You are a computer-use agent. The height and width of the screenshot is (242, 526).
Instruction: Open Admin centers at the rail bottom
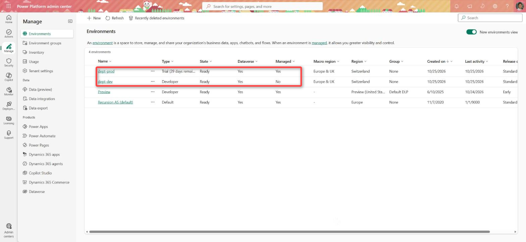(x=9, y=231)
